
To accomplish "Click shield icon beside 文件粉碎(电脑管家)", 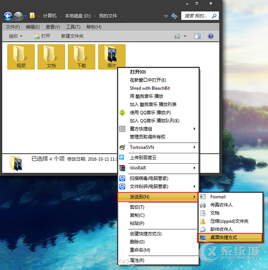I will [122, 186].
